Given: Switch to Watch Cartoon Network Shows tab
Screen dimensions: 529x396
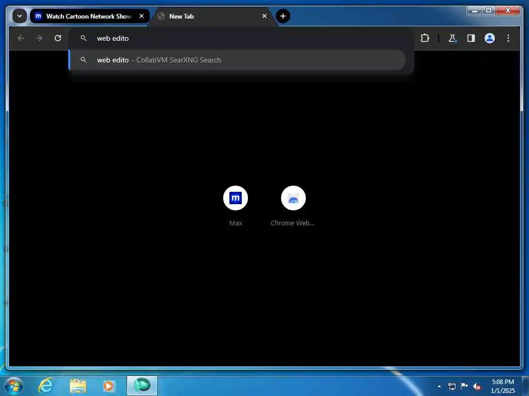Looking at the screenshot, I should tap(89, 16).
